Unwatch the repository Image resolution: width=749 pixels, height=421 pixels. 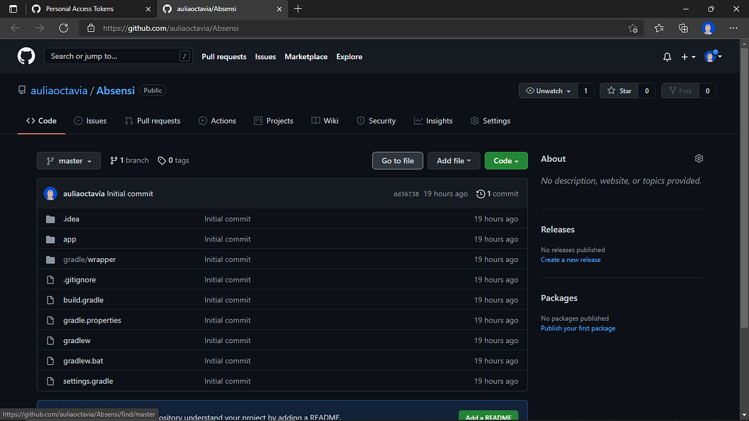[x=548, y=90]
